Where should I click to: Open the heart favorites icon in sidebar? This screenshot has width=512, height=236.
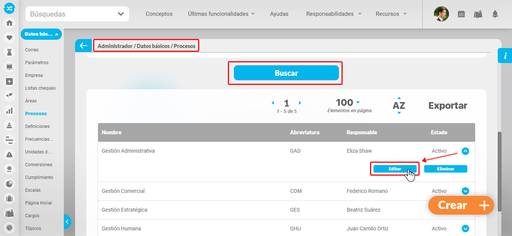click(x=9, y=38)
